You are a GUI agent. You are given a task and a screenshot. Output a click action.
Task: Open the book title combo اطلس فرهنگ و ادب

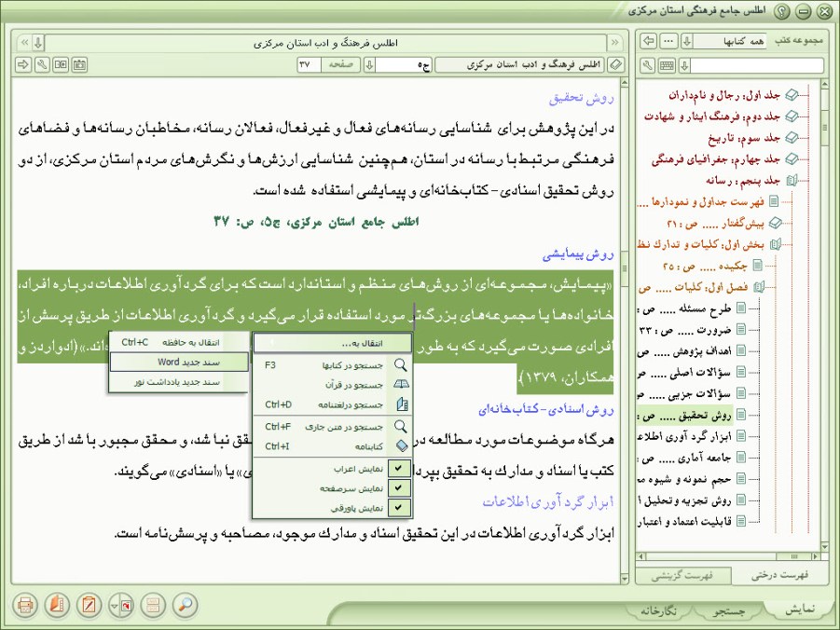[x=519, y=65]
